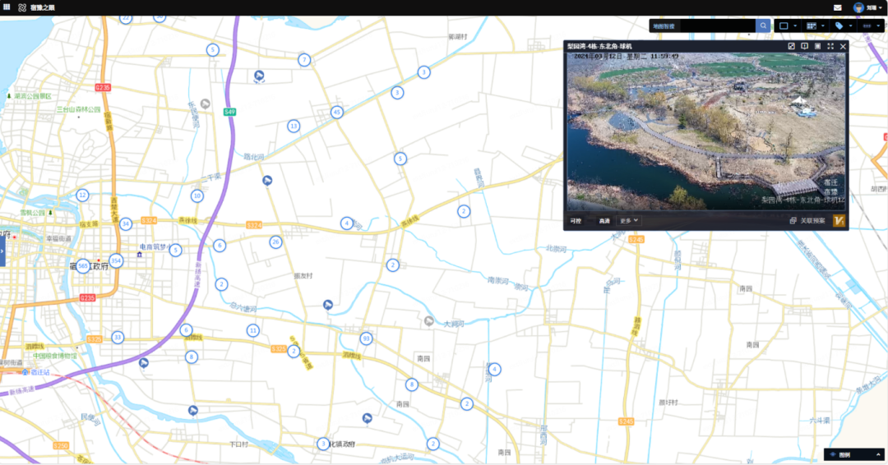
Task: Click the mail envelope icon
Action: (838, 7)
